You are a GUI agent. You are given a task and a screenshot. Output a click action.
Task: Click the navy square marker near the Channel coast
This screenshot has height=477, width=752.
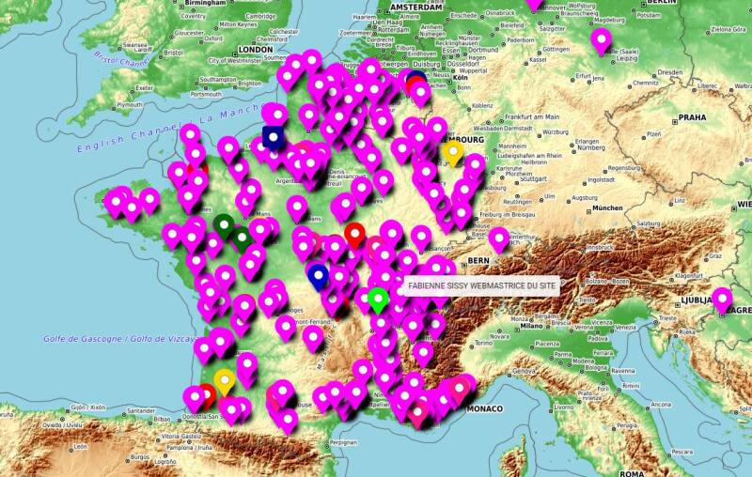click(274, 137)
